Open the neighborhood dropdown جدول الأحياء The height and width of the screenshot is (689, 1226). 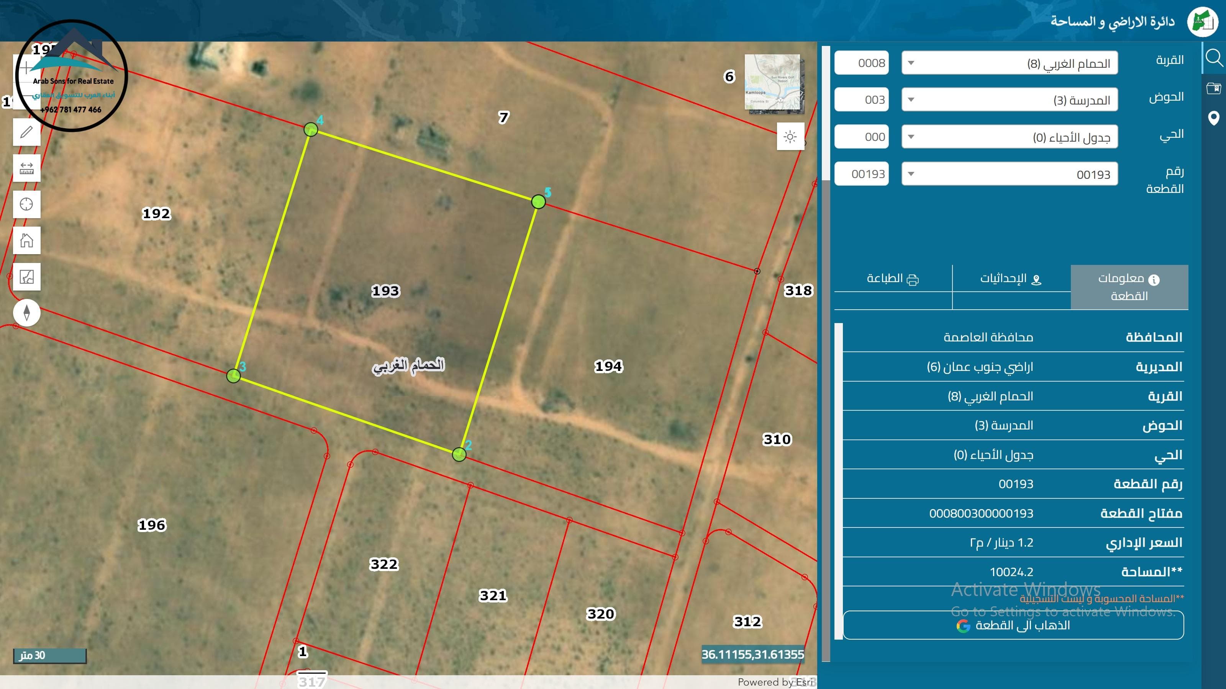click(1009, 137)
